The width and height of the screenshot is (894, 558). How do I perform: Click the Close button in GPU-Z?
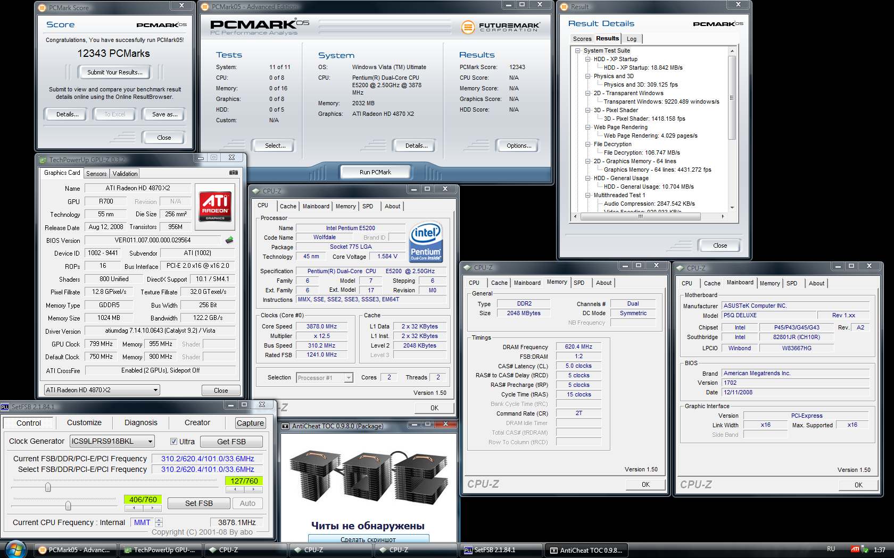221,390
